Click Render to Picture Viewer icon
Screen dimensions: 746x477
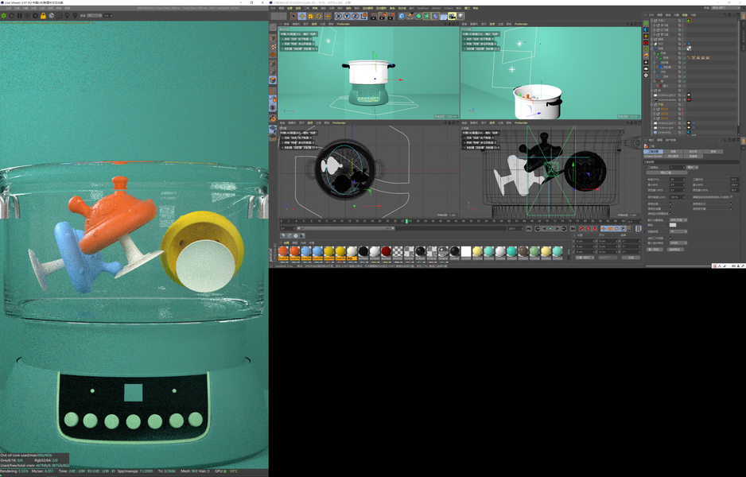pyautogui.click(x=382, y=16)
